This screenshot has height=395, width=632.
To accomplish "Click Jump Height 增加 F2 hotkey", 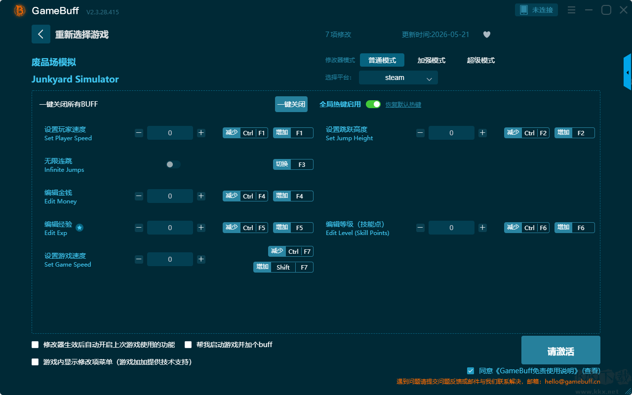I will coord(575,133).
